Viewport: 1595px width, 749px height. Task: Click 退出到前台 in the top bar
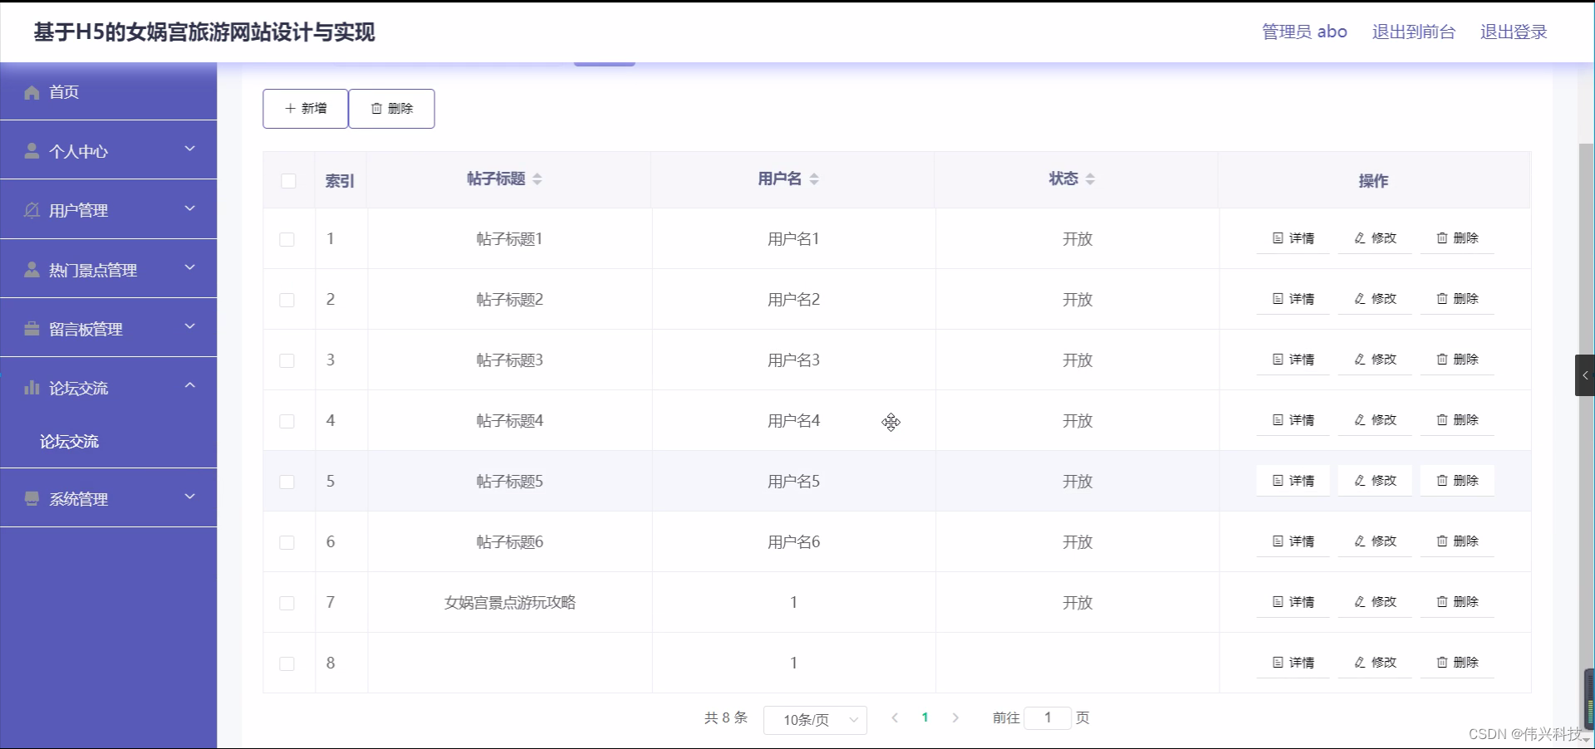pos(1412,32)
